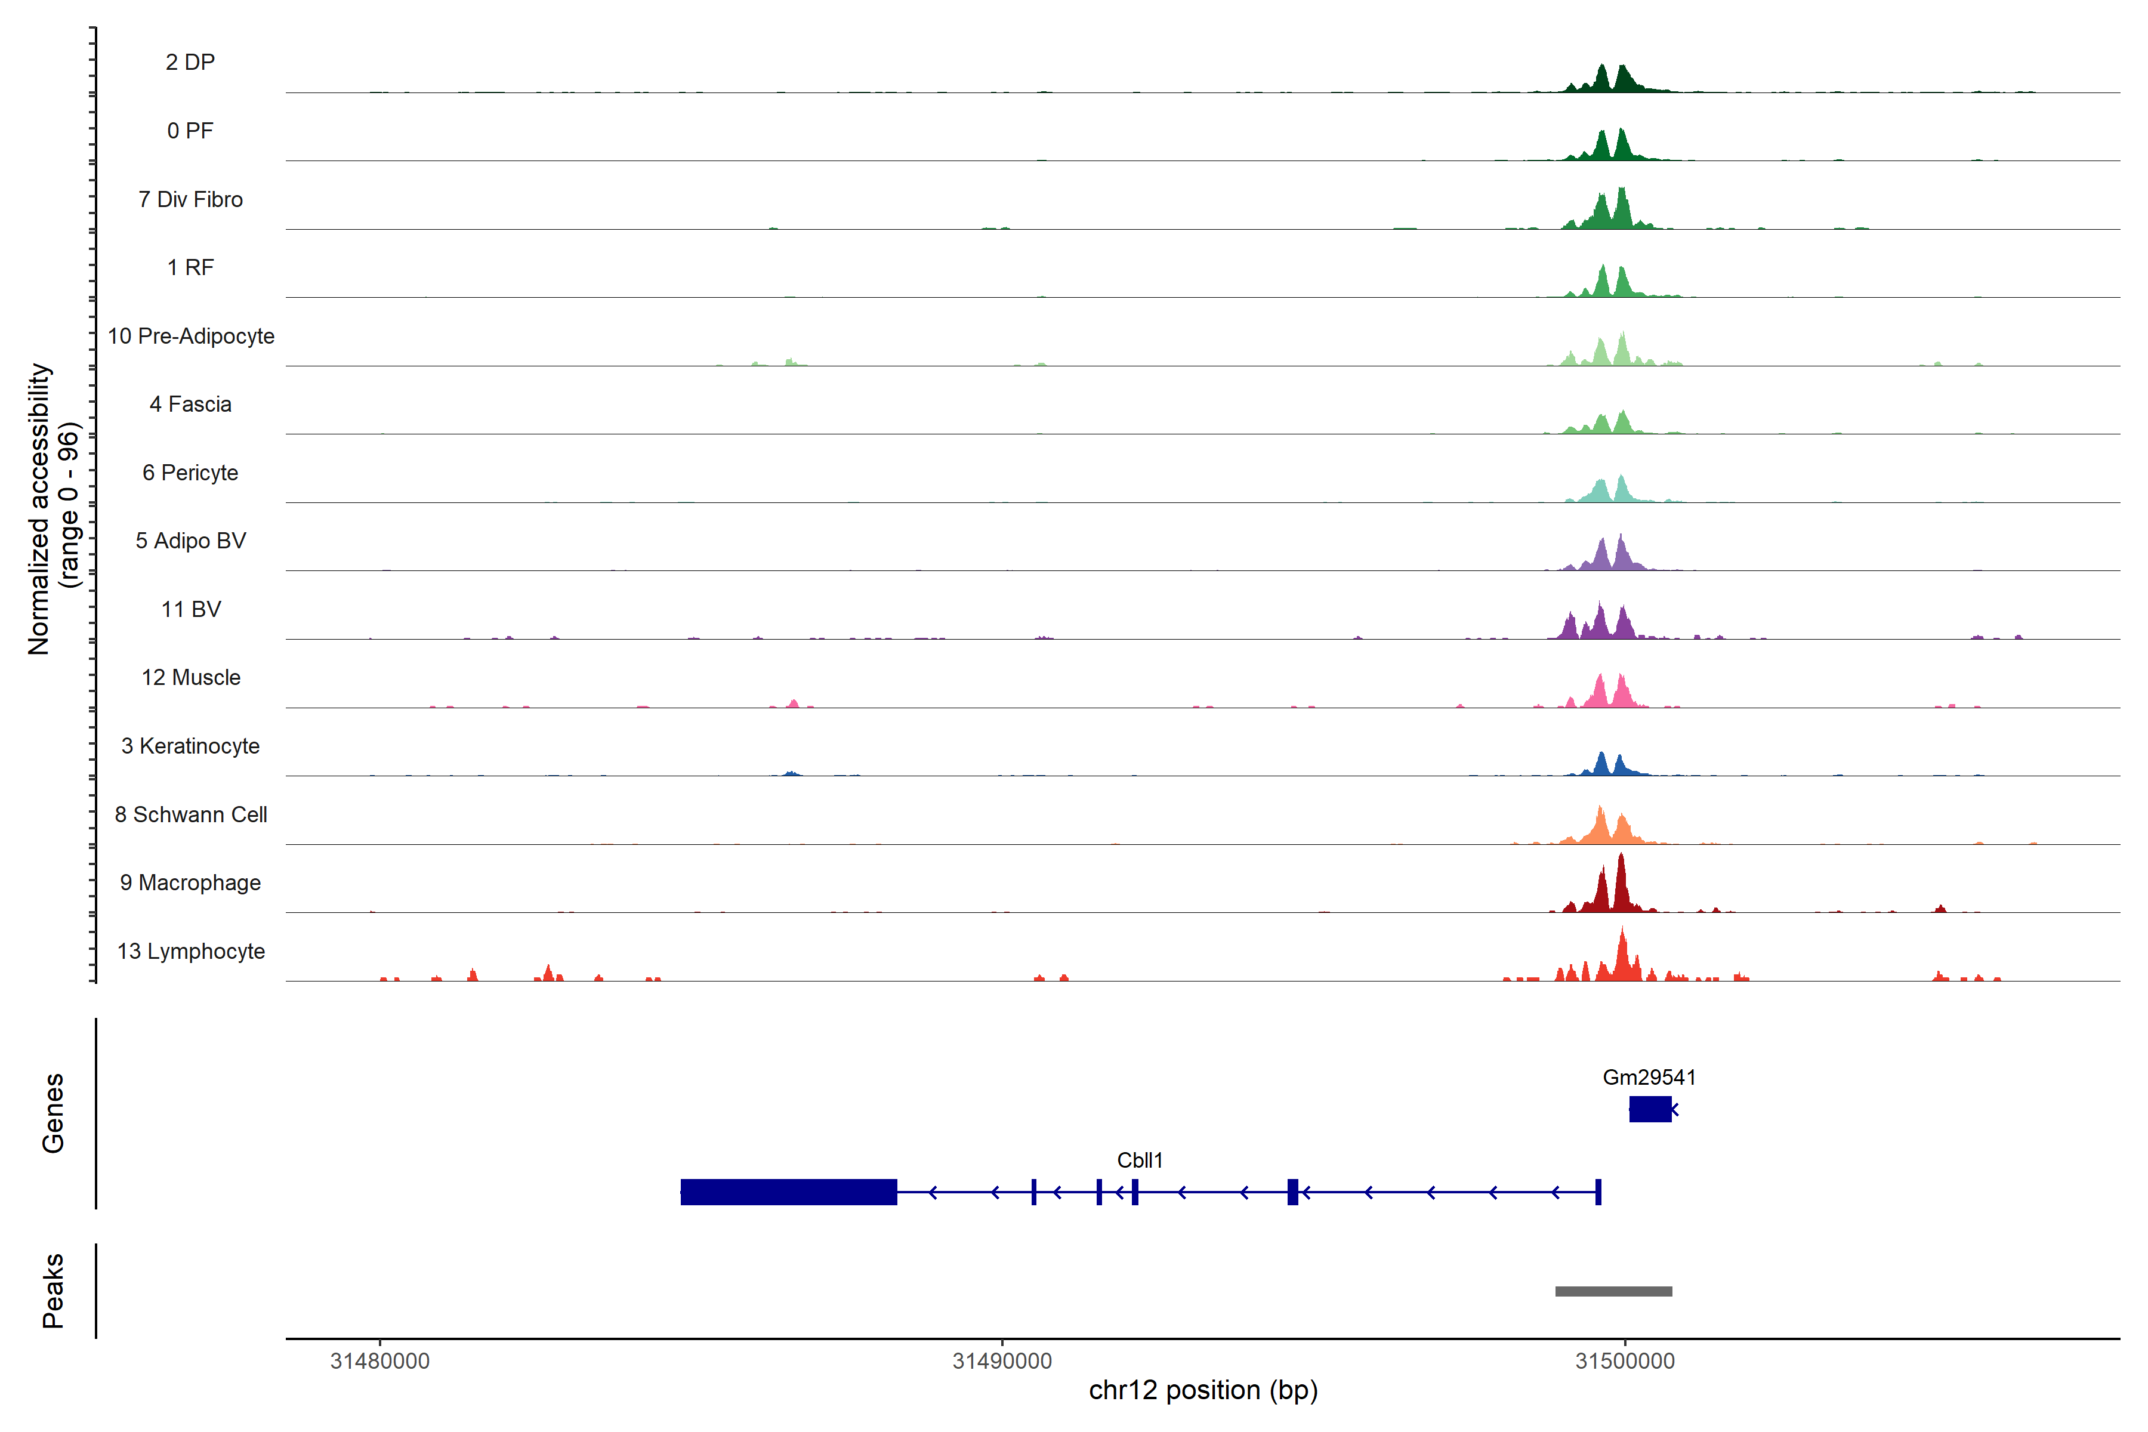The image size is (2148, 1432).
Task: Click the Peaks panel label
Action: pos(53,1291)
